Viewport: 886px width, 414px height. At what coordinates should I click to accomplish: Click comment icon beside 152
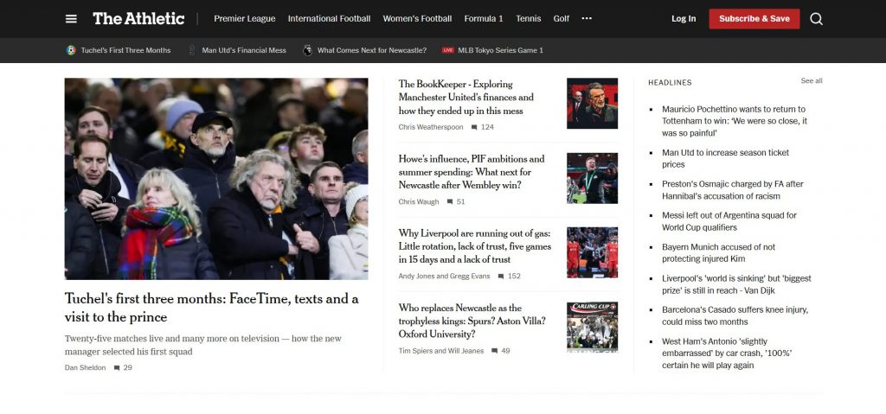501,277
